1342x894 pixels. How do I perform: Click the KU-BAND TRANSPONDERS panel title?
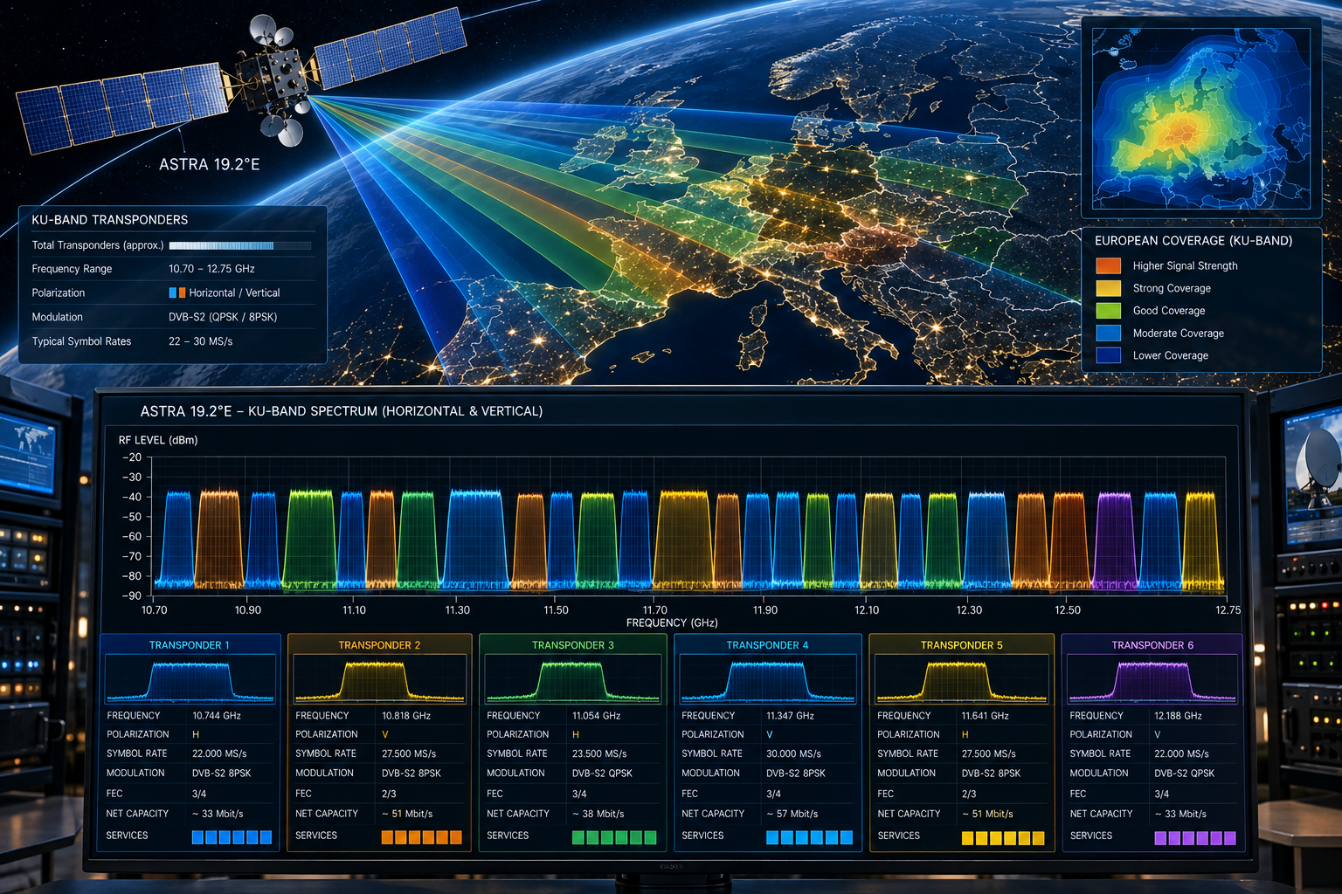[110, 220]
